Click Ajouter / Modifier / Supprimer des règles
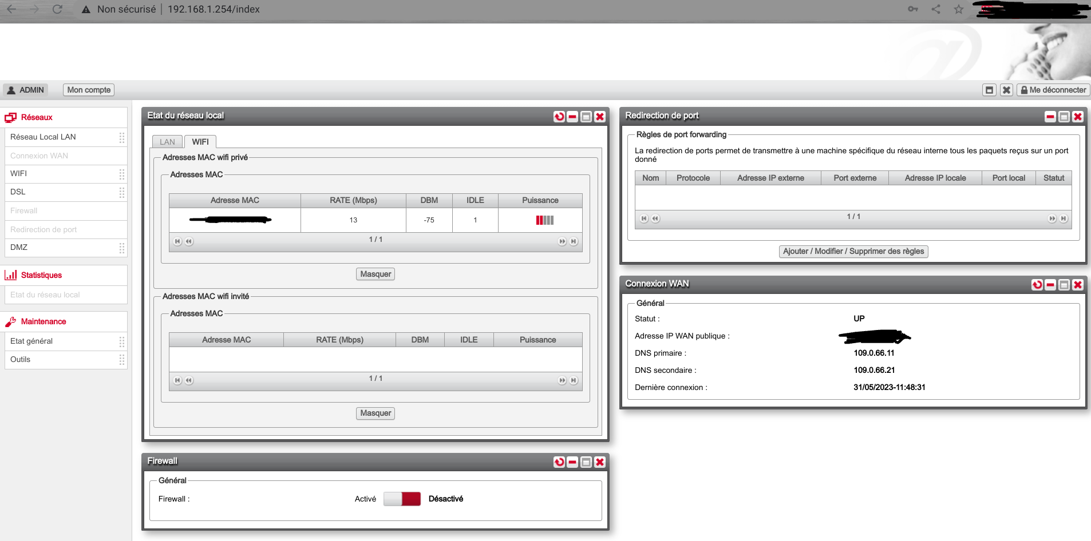This screenshot has width=1091, height=541. point(852,251)
